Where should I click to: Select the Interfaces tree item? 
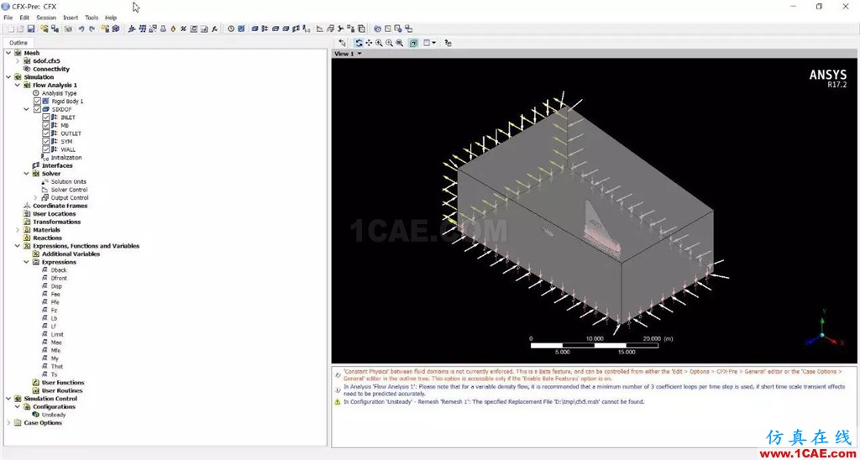[57, 165]
